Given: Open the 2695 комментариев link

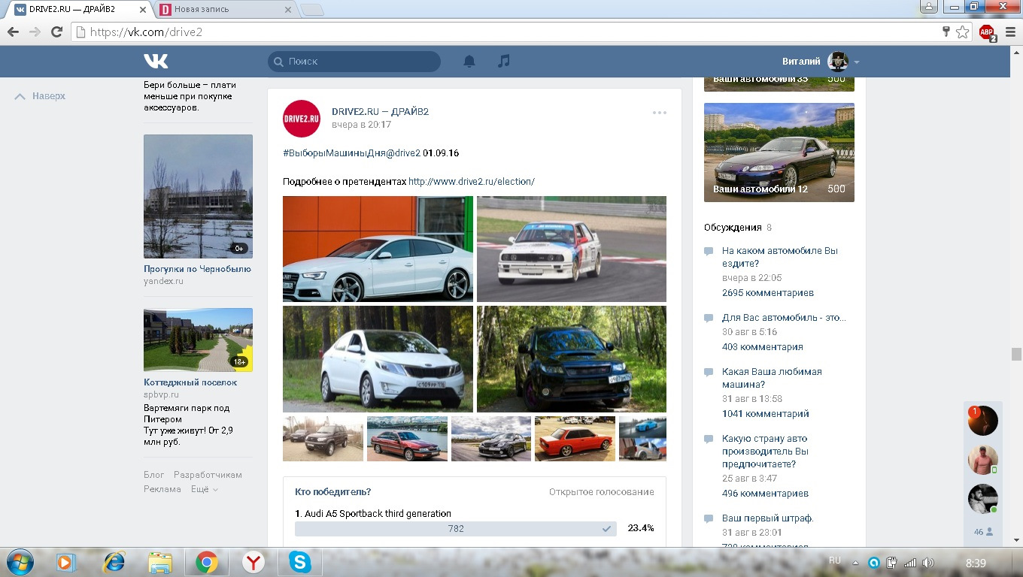Looking at the screenshot, I should (768, 293).
